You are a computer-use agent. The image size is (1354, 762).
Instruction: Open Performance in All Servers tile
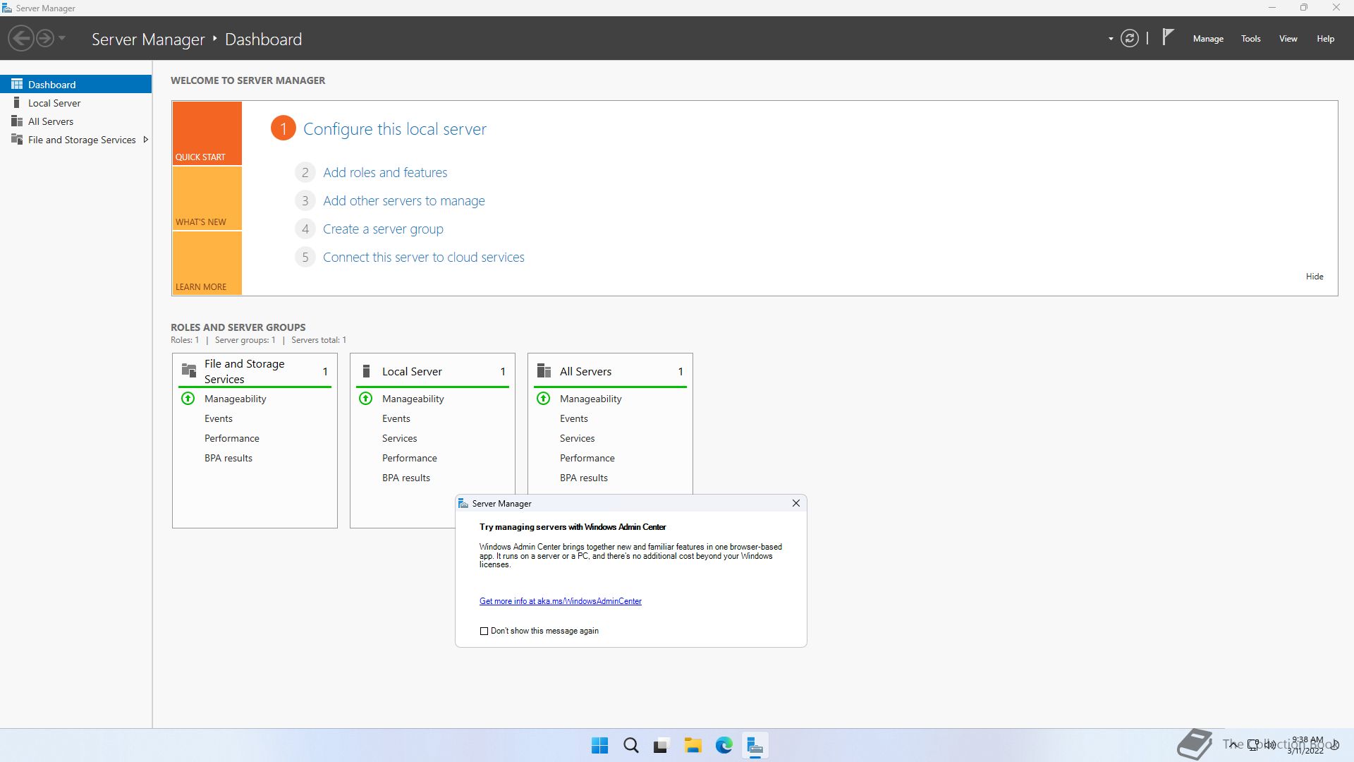point(587,458)
